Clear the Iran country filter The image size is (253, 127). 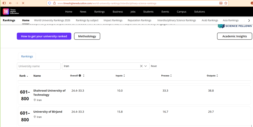click(141, 66)
